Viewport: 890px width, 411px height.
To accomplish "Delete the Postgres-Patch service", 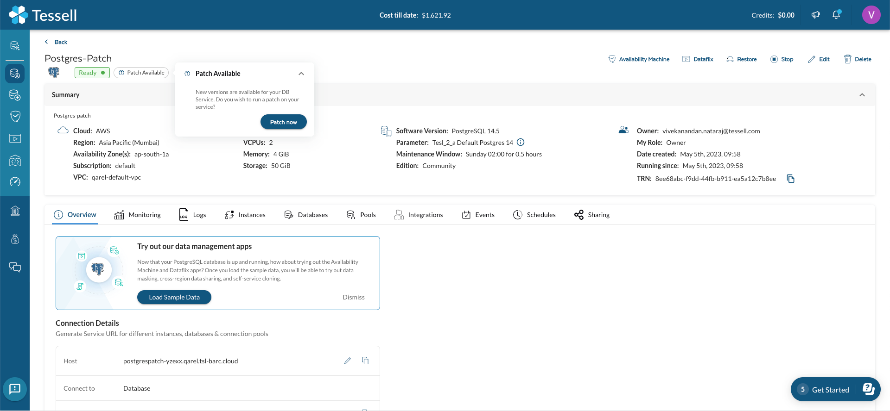I will pyautogui.click(x=858, y=59).
